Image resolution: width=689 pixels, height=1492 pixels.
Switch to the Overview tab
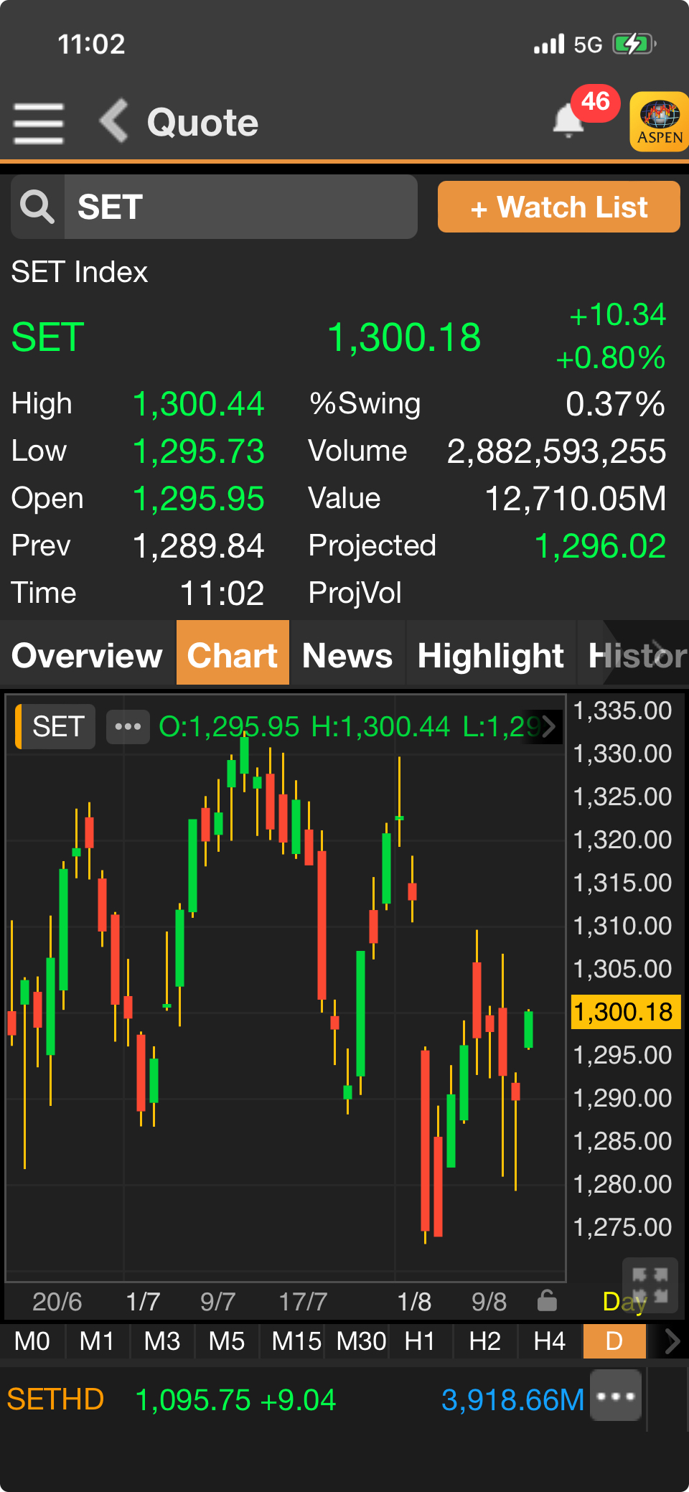[88, 655]
